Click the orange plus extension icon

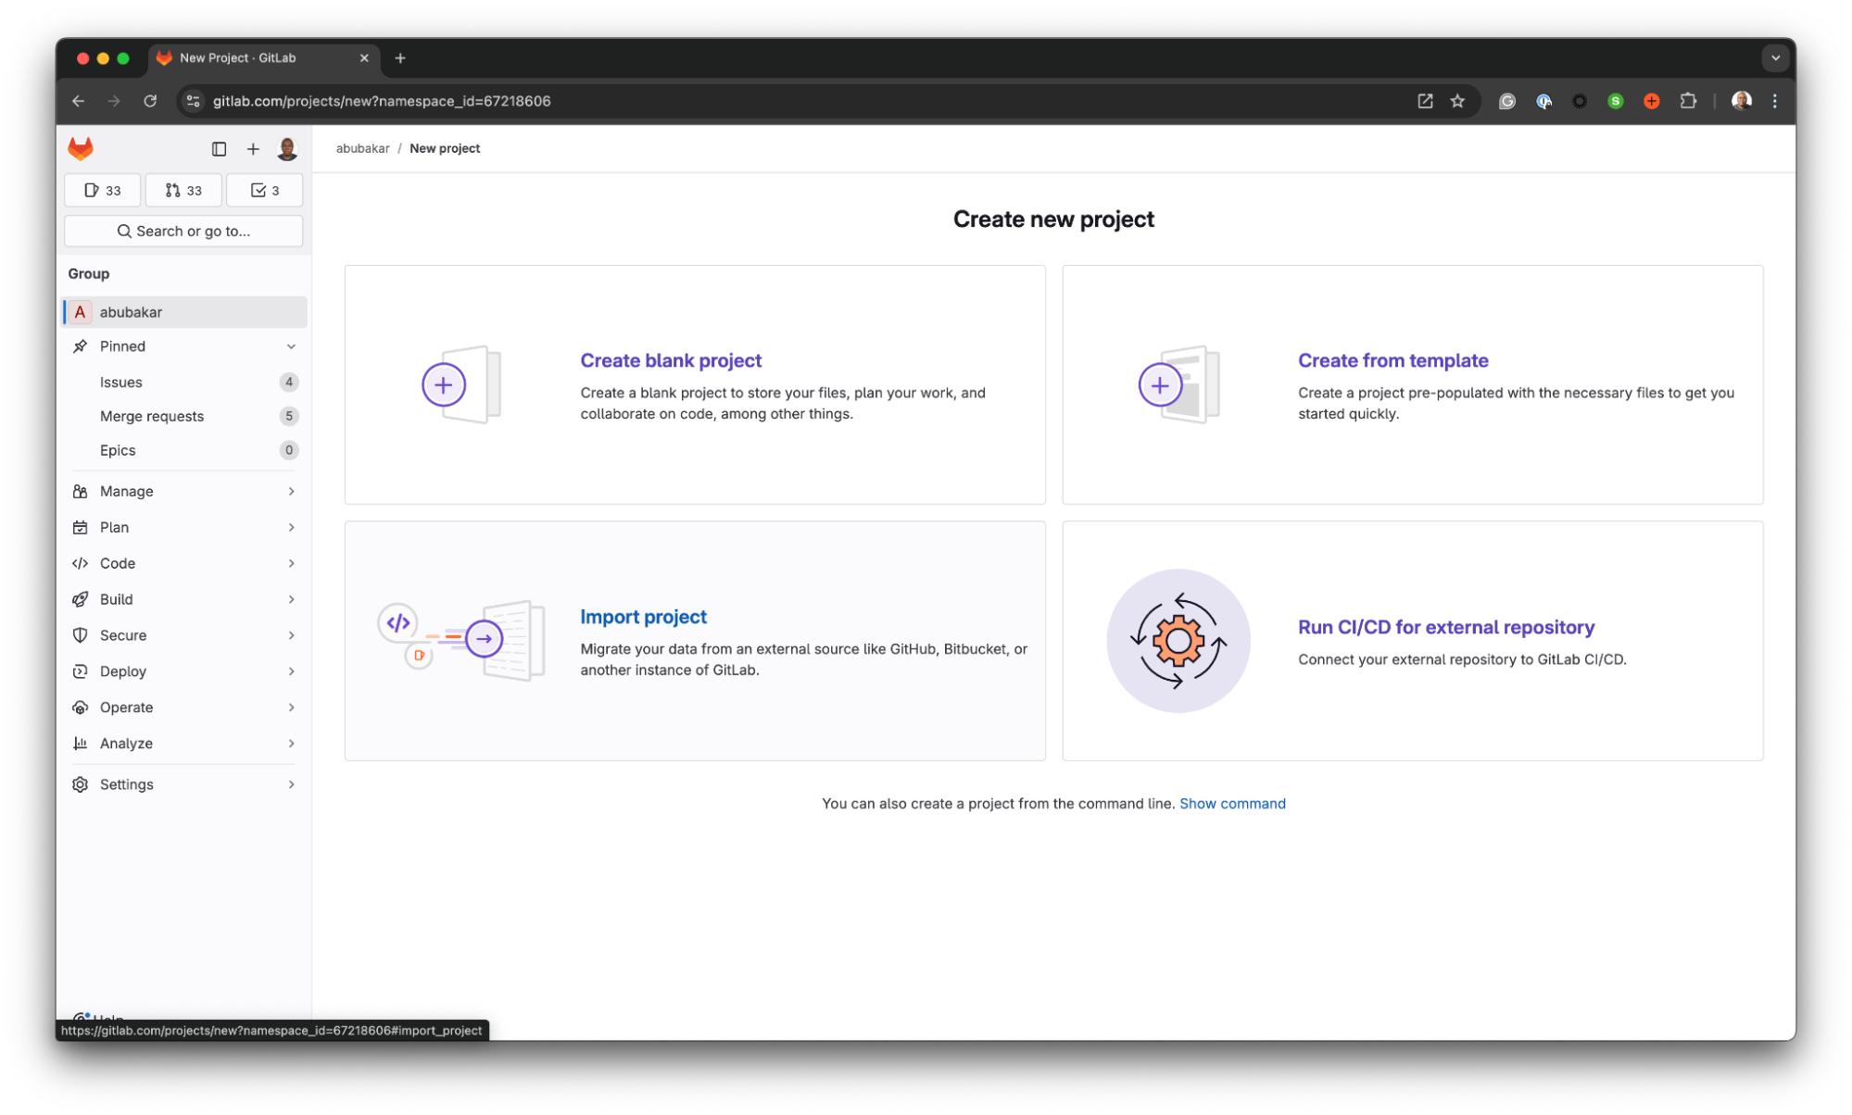(x=1652, y=101)
